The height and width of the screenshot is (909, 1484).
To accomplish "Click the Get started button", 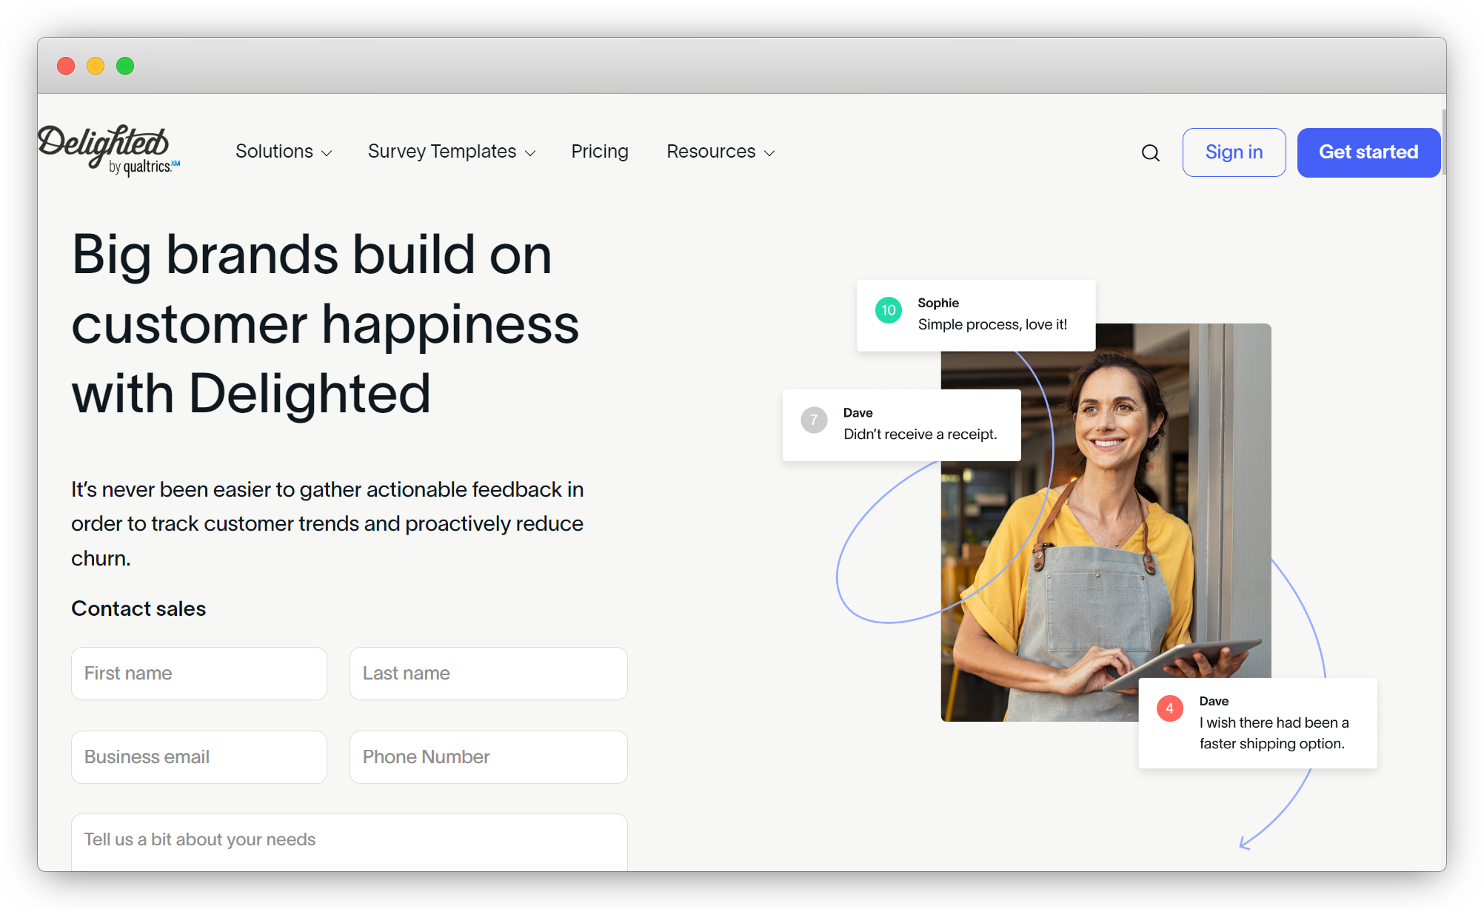I will [1368, 152].
